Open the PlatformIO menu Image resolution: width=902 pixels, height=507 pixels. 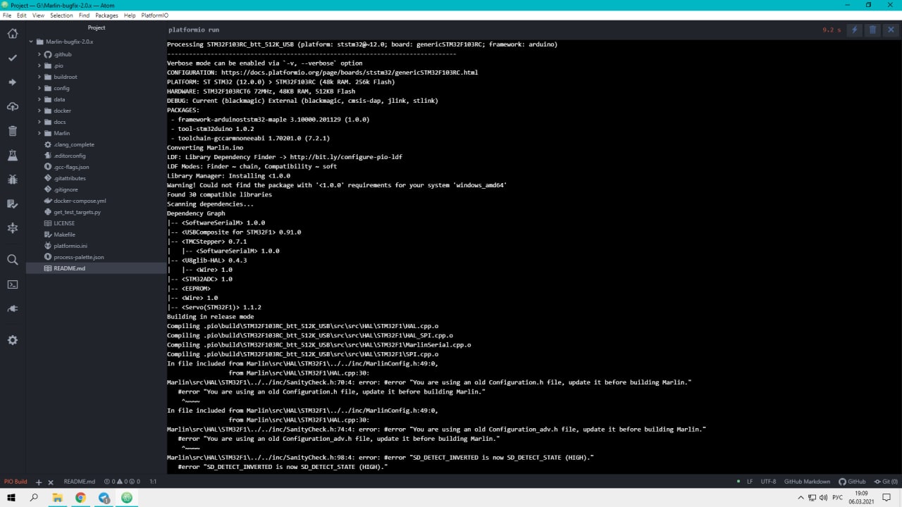tap(154, 15)
